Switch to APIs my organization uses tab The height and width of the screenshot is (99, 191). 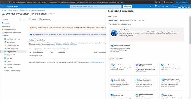(128, 20)
